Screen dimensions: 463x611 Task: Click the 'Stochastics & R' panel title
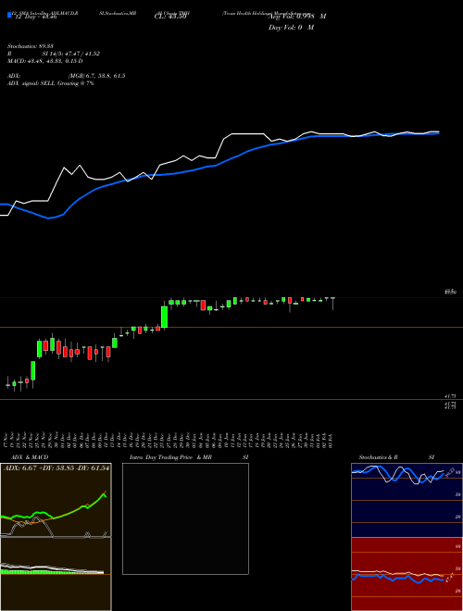(379, 457)
